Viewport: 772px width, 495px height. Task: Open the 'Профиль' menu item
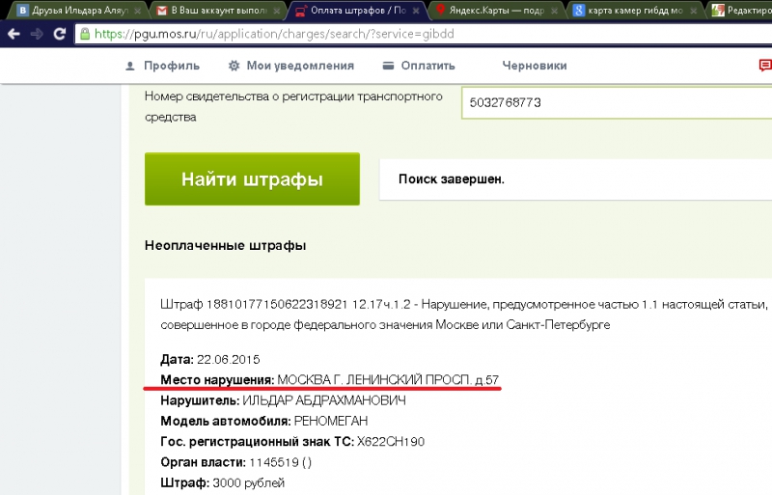[x=172, y=66]
